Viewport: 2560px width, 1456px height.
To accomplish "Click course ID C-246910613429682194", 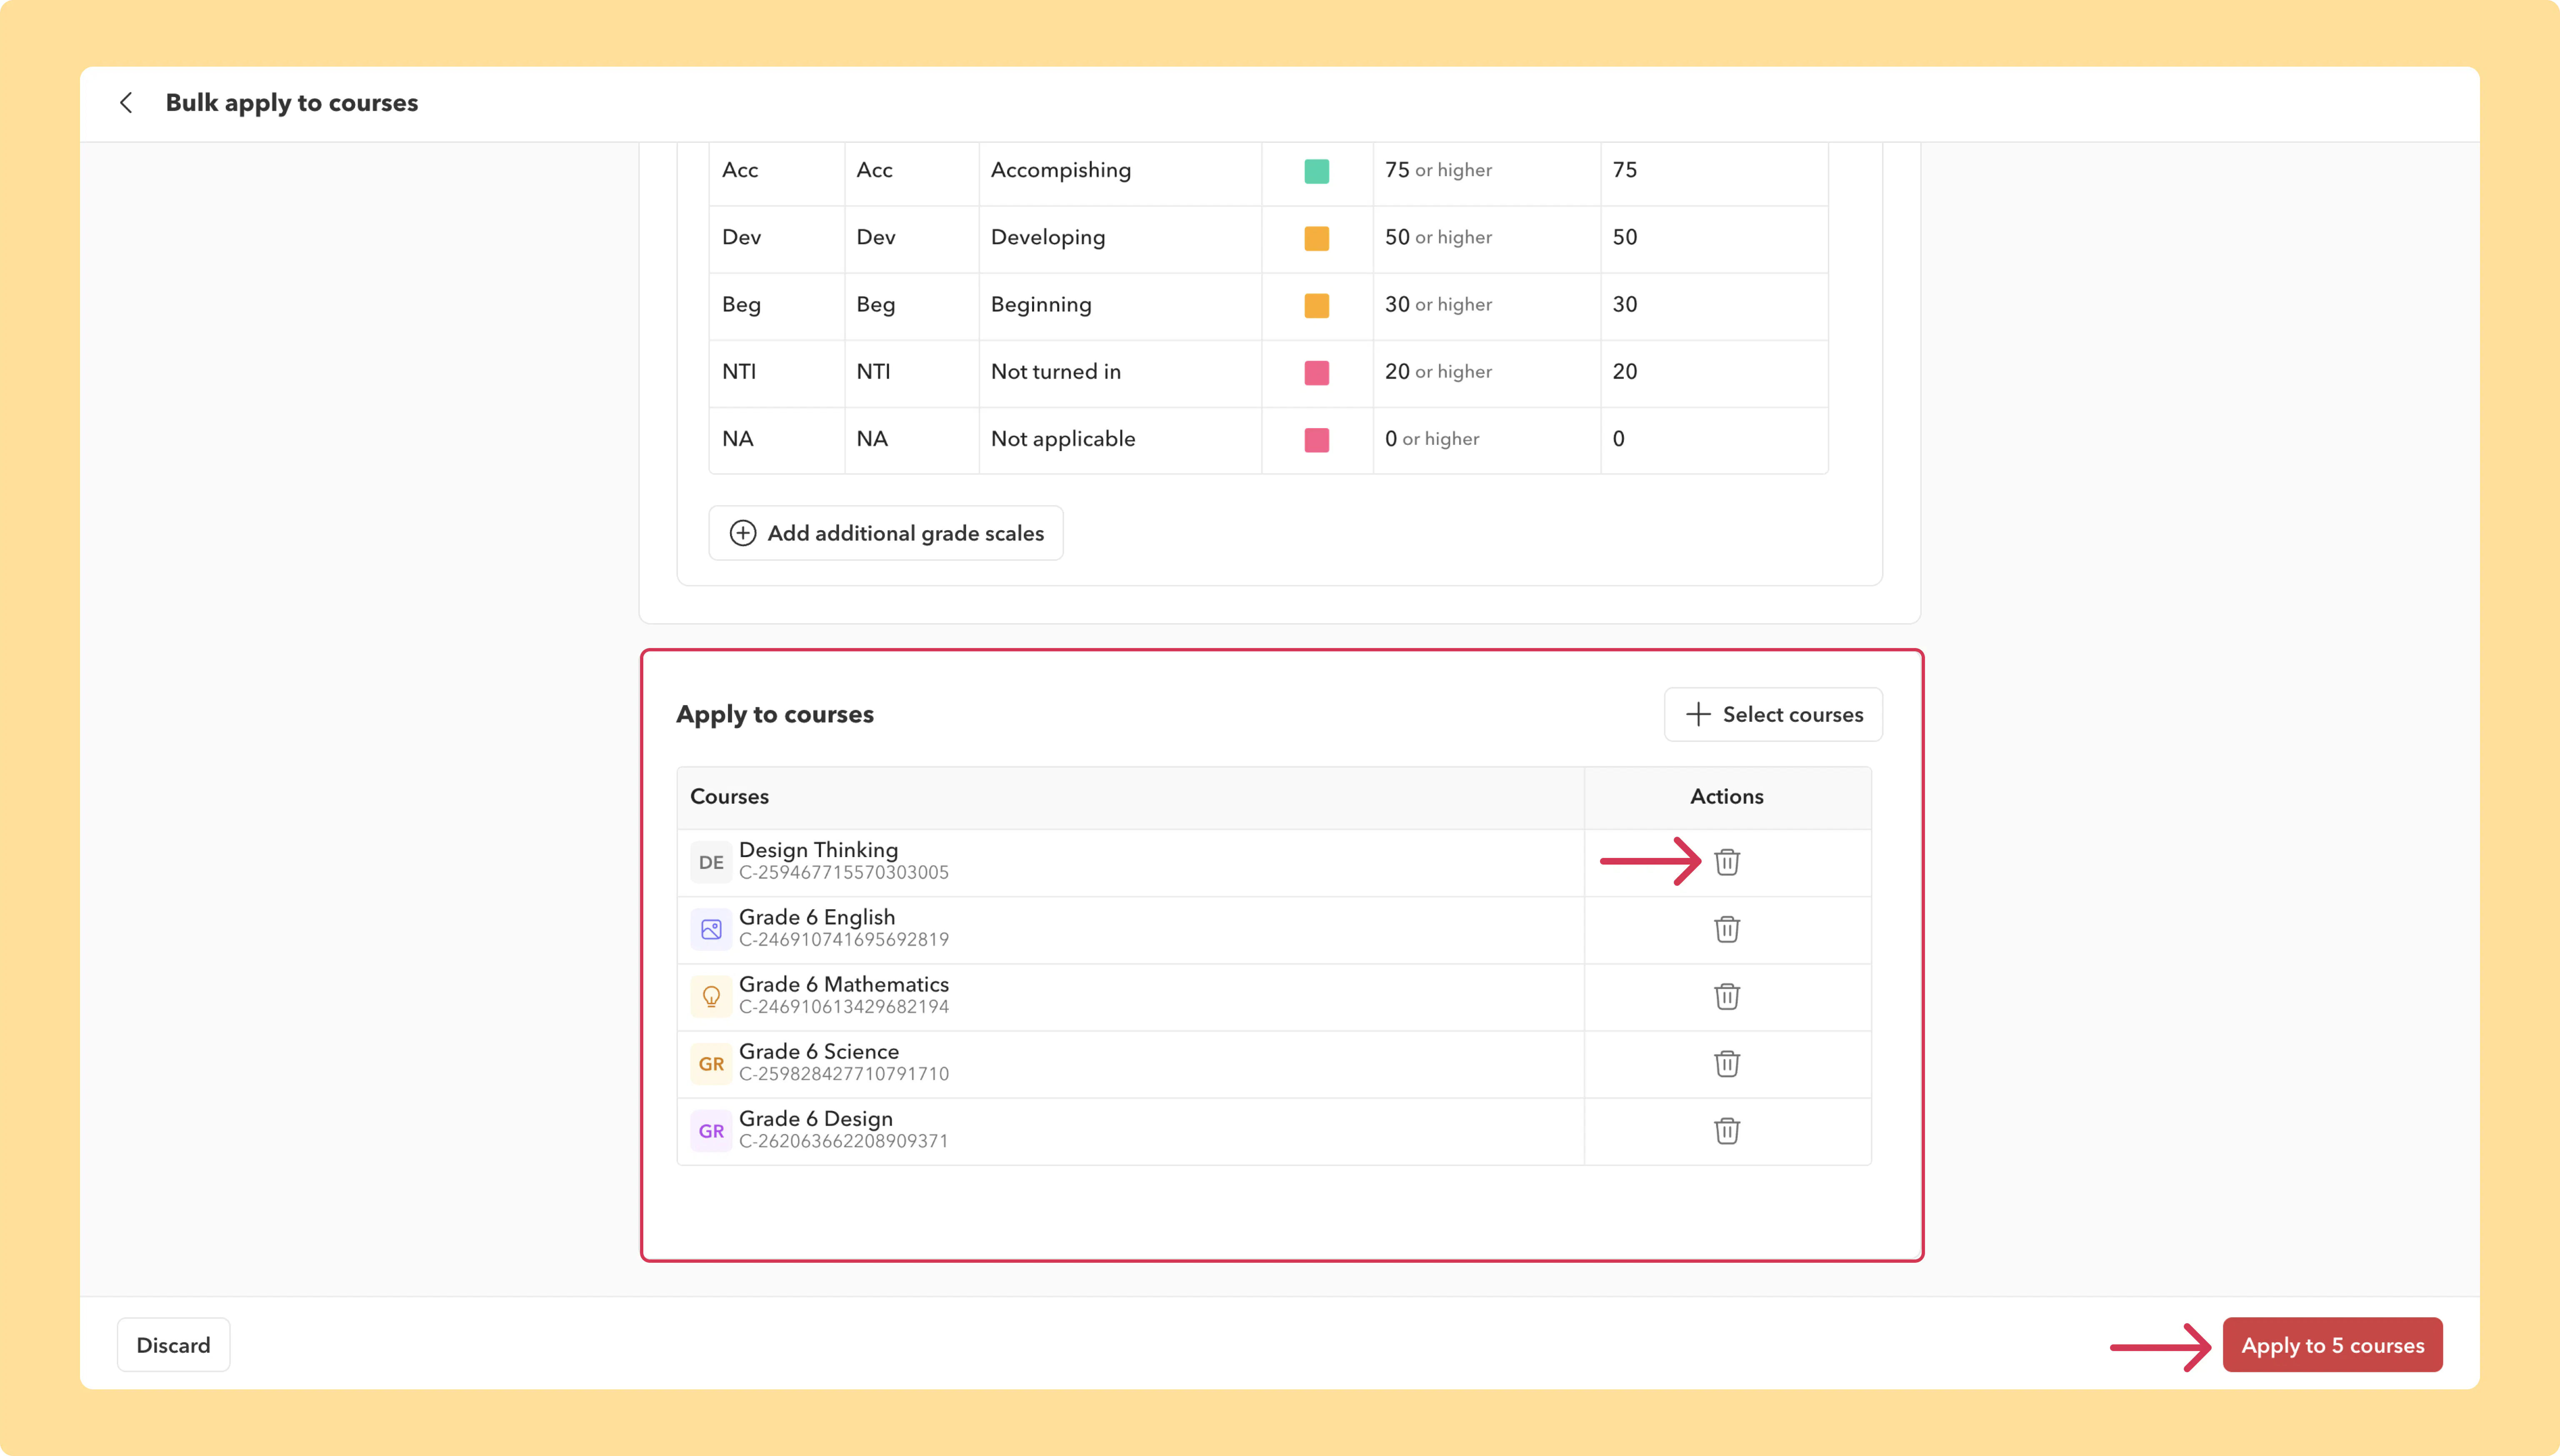I will (844, 1007).
